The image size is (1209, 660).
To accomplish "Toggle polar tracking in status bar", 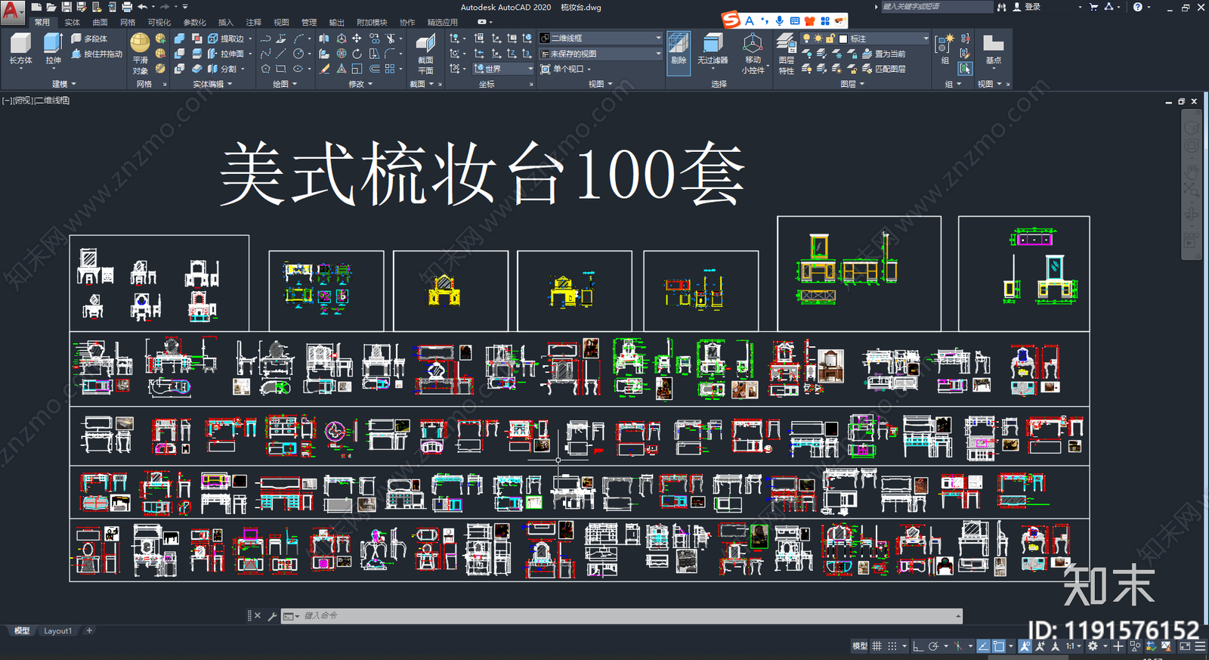I will [933, 646].
